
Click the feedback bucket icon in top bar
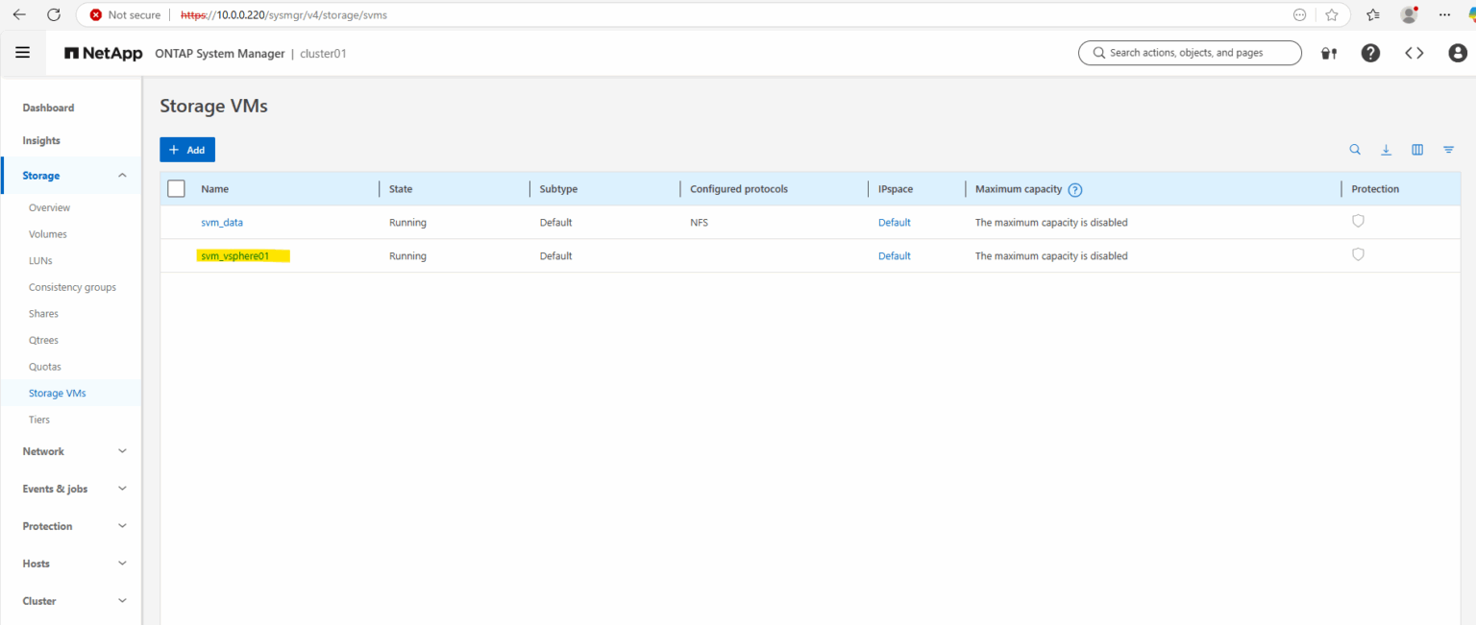[x=1328, y=53]
